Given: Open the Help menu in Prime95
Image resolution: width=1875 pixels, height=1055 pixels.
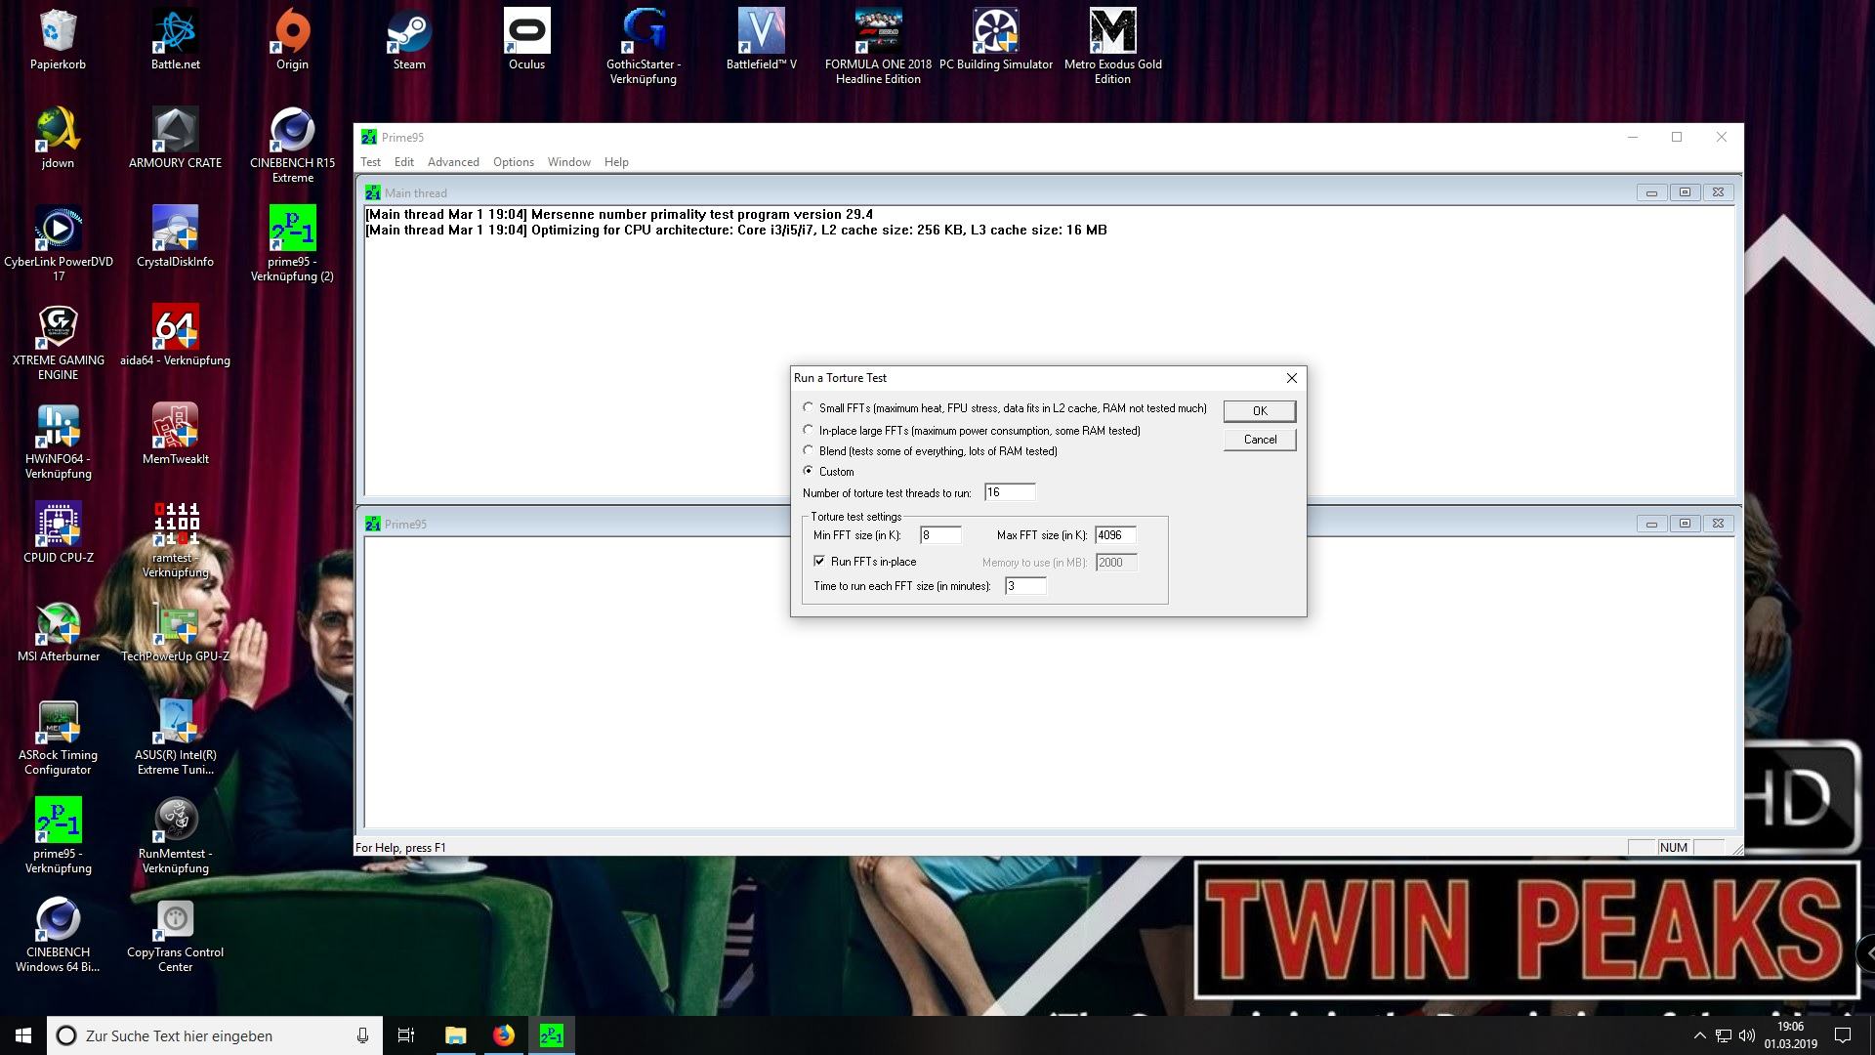Looking at the screenshot, I should 616,162.
